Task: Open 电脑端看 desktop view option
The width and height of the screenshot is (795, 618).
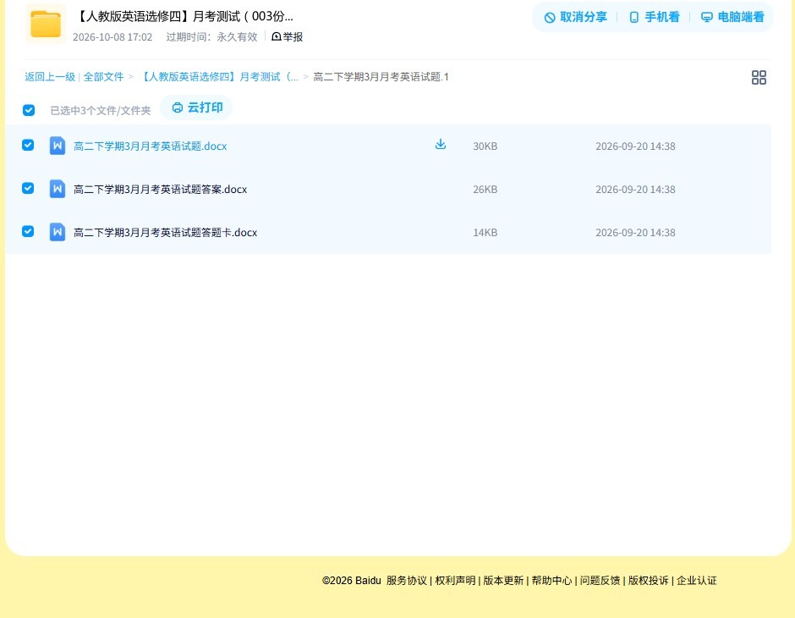Action: tap(732, 17)
